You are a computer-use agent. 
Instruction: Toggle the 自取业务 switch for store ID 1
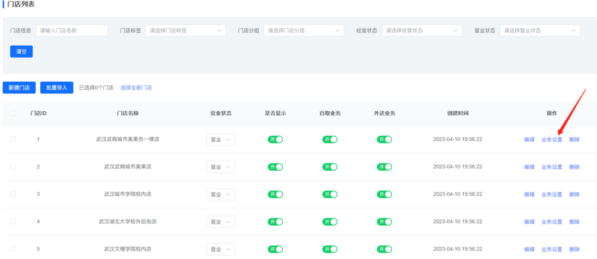tap(330, 139)
